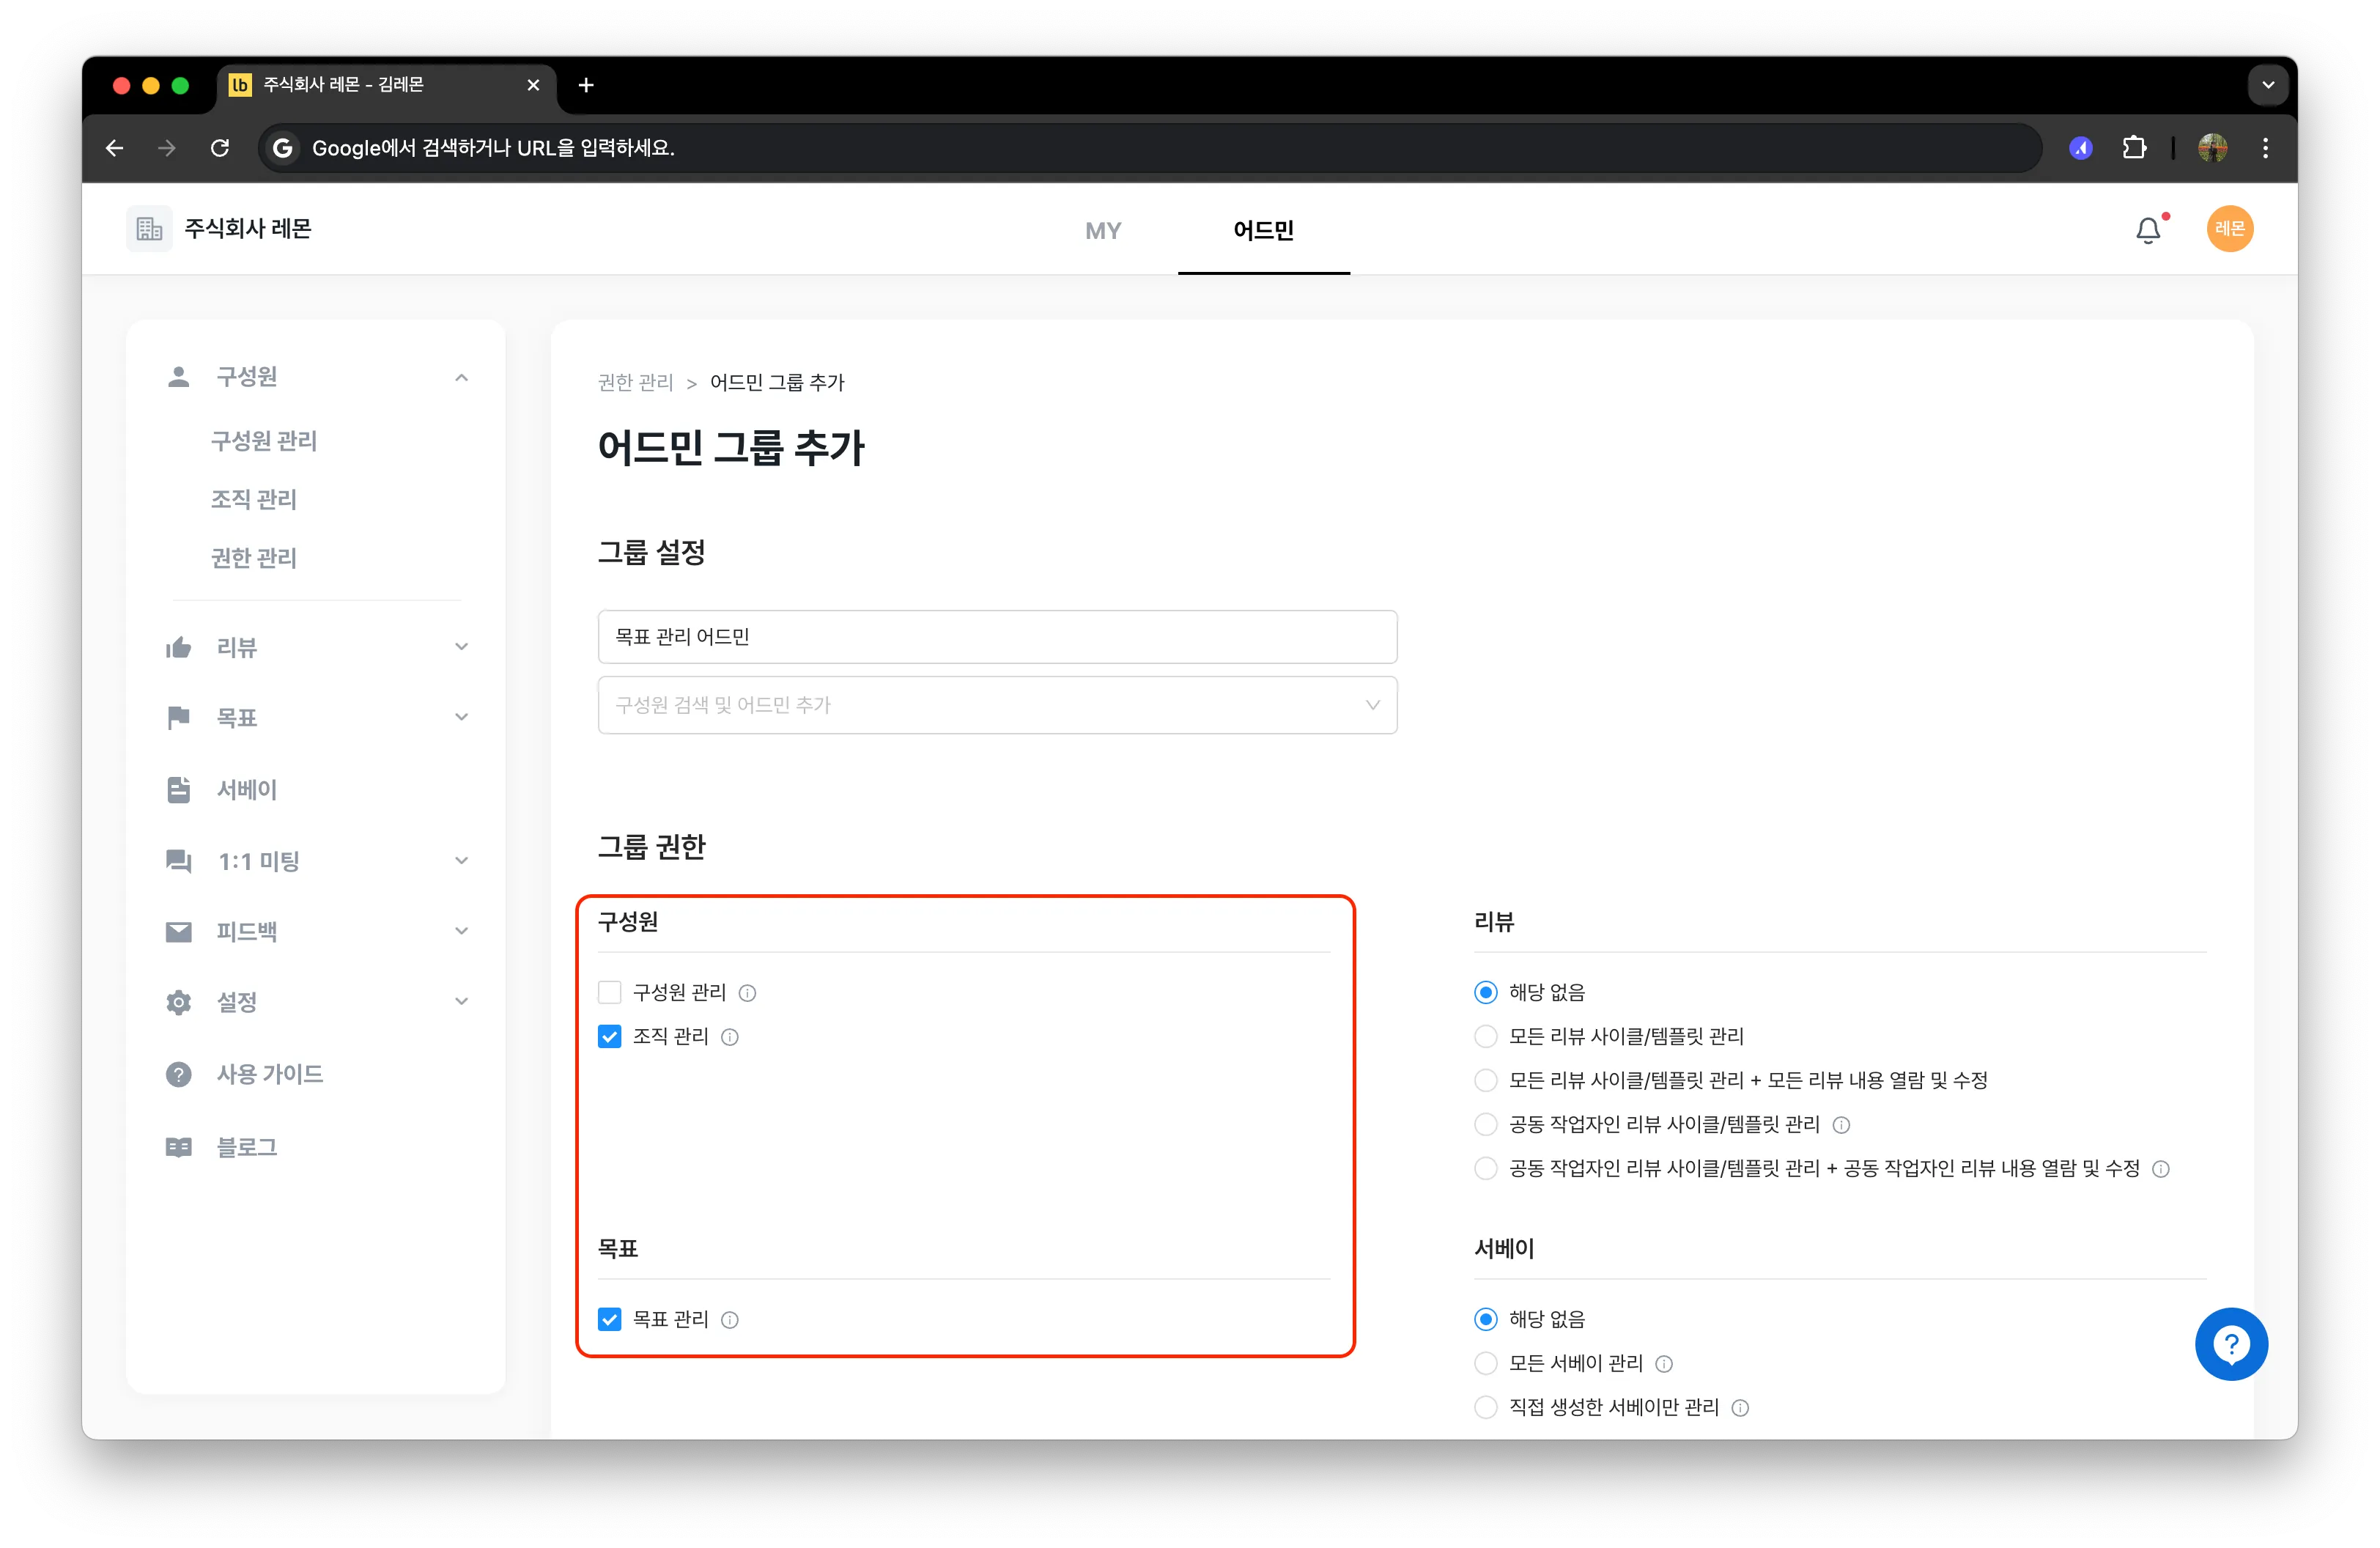Viewport: 2380px width, 1548px height.
Task: Open Chrome three-dot menu
Action: click(2265, 148)
